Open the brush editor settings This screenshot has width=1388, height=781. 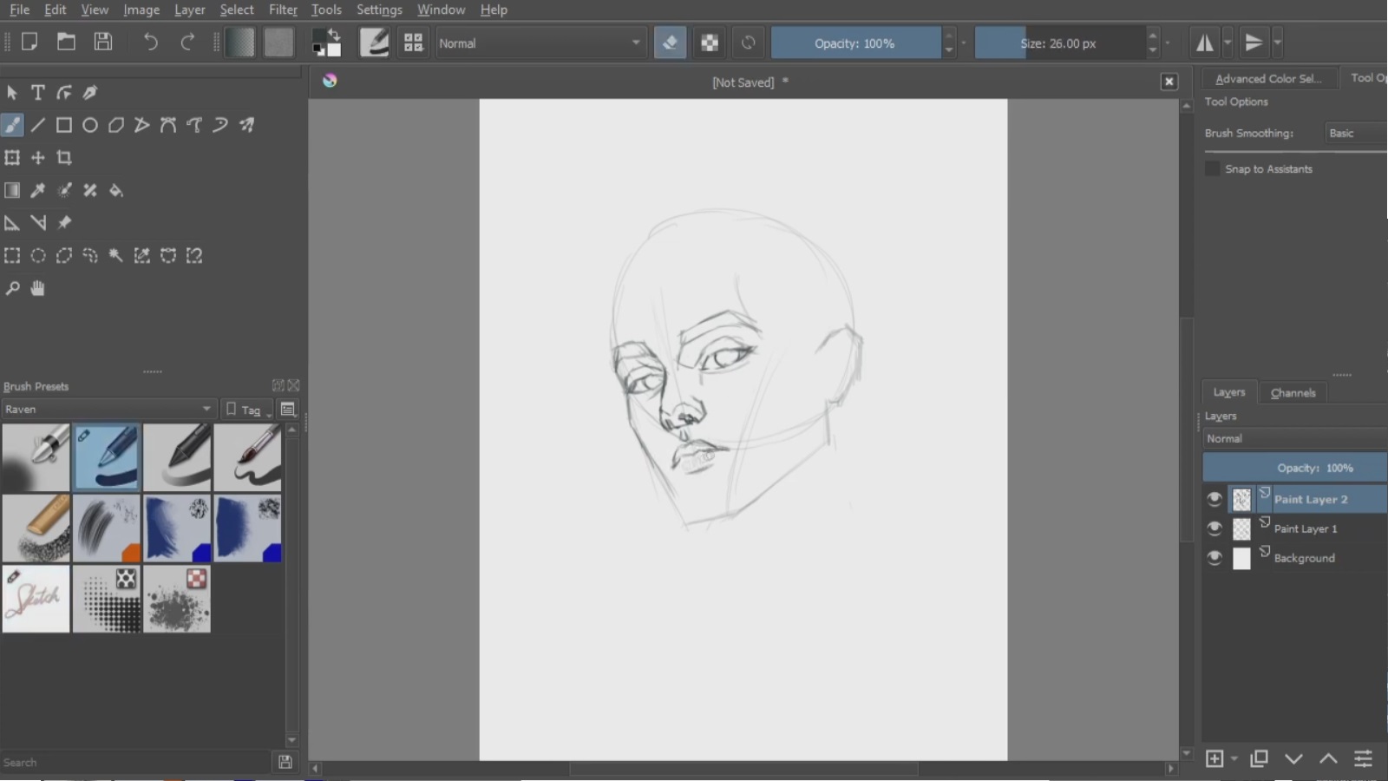point(375,43)
